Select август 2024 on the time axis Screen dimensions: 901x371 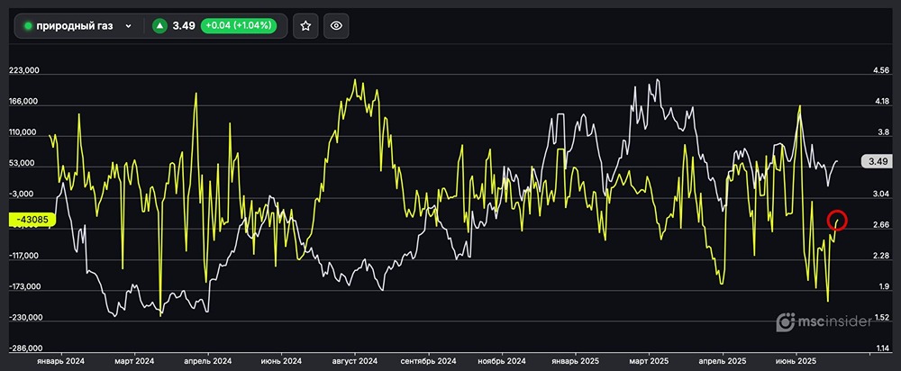pos(354,360)
